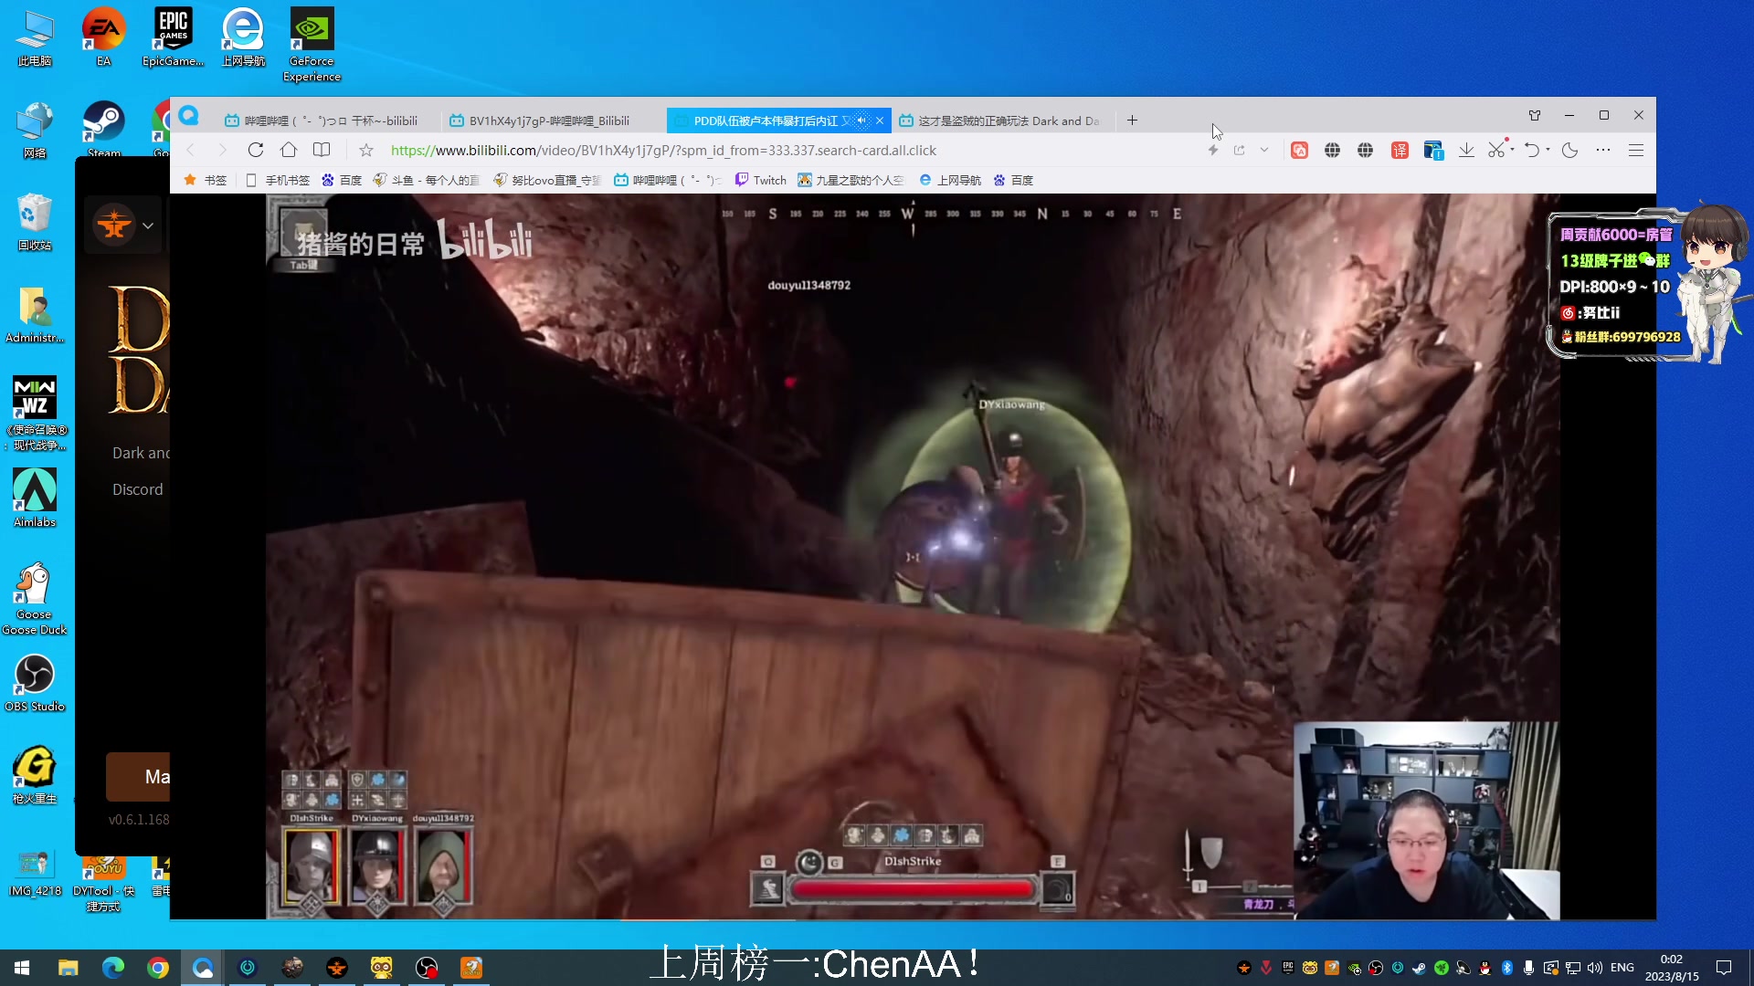Open the Aimlabs desktop shortcut
This screenshot has height=986, width=1754.
coord(35,498)
